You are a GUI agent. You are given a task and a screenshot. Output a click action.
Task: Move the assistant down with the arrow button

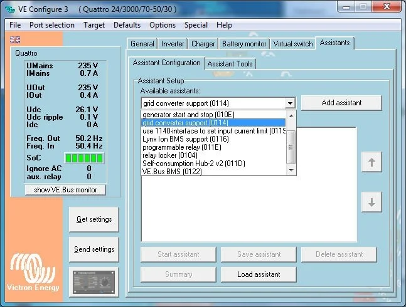371,202
